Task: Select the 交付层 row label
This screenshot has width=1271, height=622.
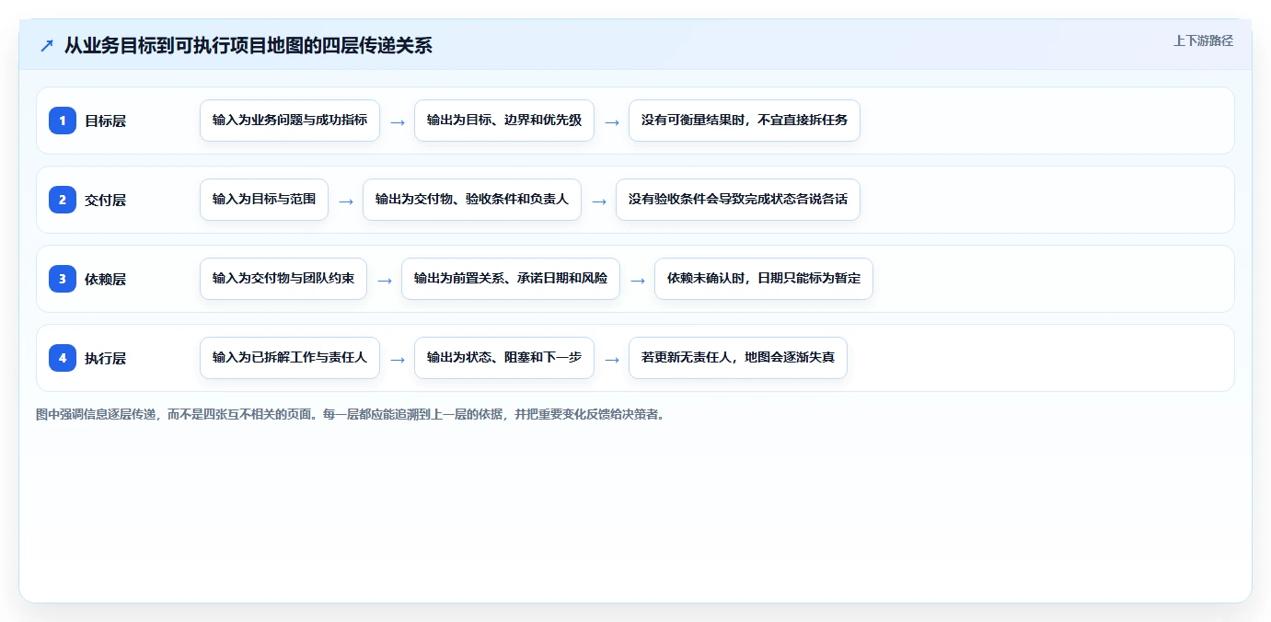Action: point(105,200)
